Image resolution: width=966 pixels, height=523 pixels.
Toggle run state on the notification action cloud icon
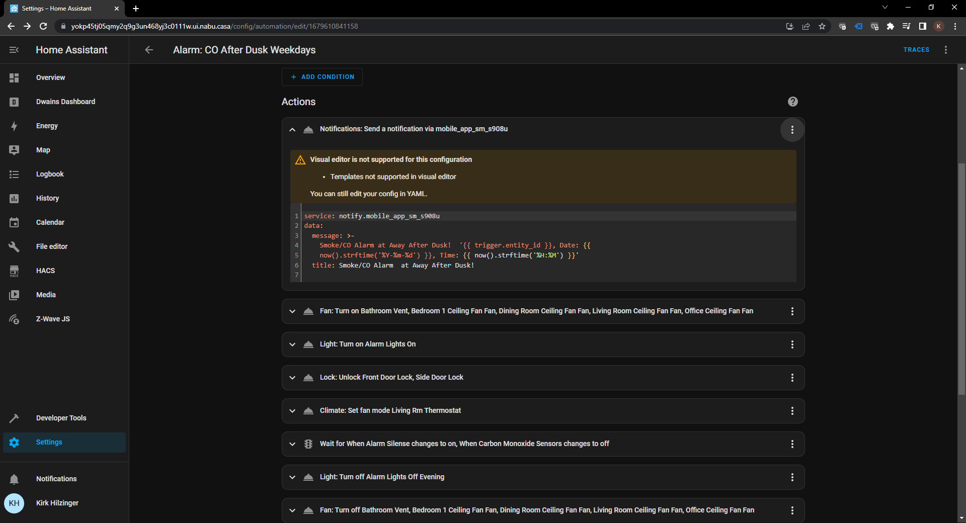coord(308,129)
